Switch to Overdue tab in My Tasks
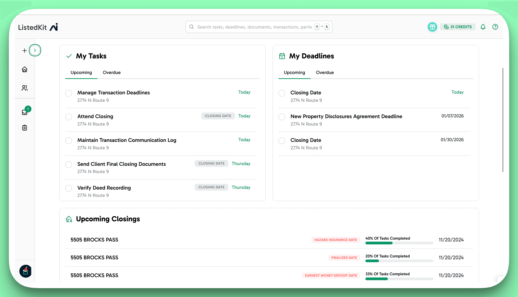The height and width of the screenshot is (297, 518). (112, 72)
